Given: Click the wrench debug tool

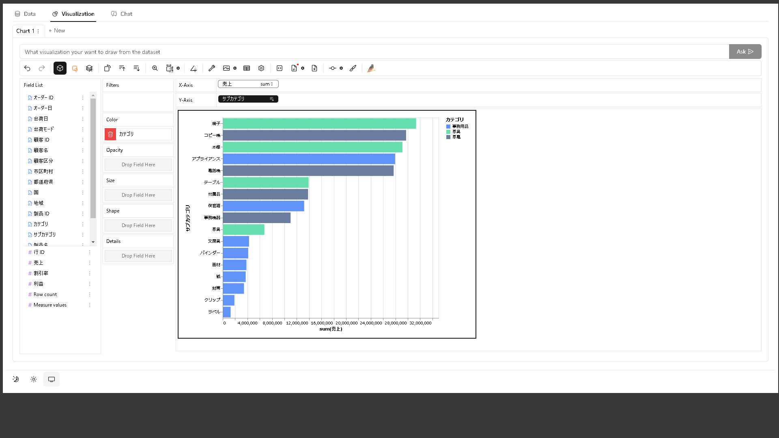Looking at the screenshot, I should click(211, 68).
